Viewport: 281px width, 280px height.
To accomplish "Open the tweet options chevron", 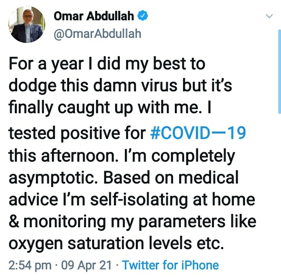I will click(x=269, y=16).
